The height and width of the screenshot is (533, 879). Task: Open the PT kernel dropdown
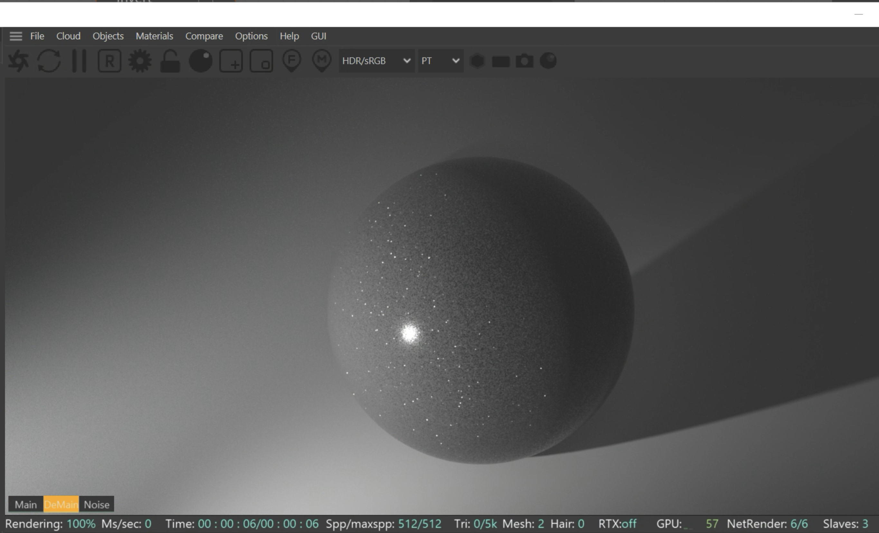[441, 61]
